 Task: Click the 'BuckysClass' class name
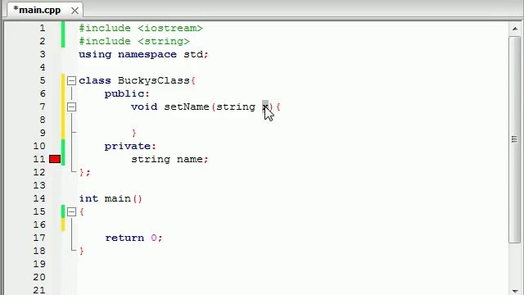(154, 80)
